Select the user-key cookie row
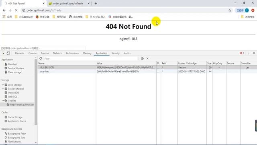Viewport: 257px width, 145px height. pos(147,72)
